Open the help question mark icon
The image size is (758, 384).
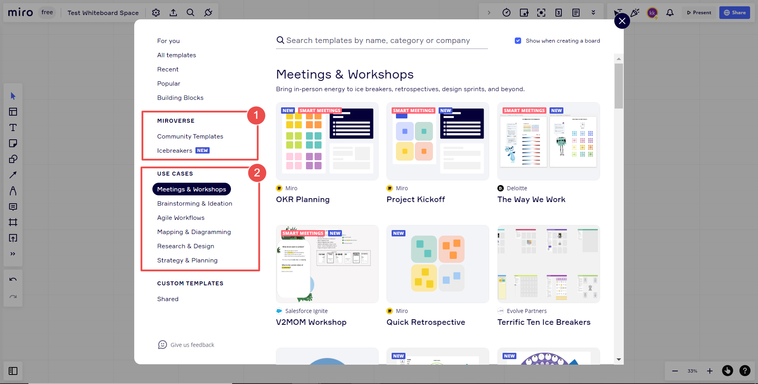coord(745,371)
